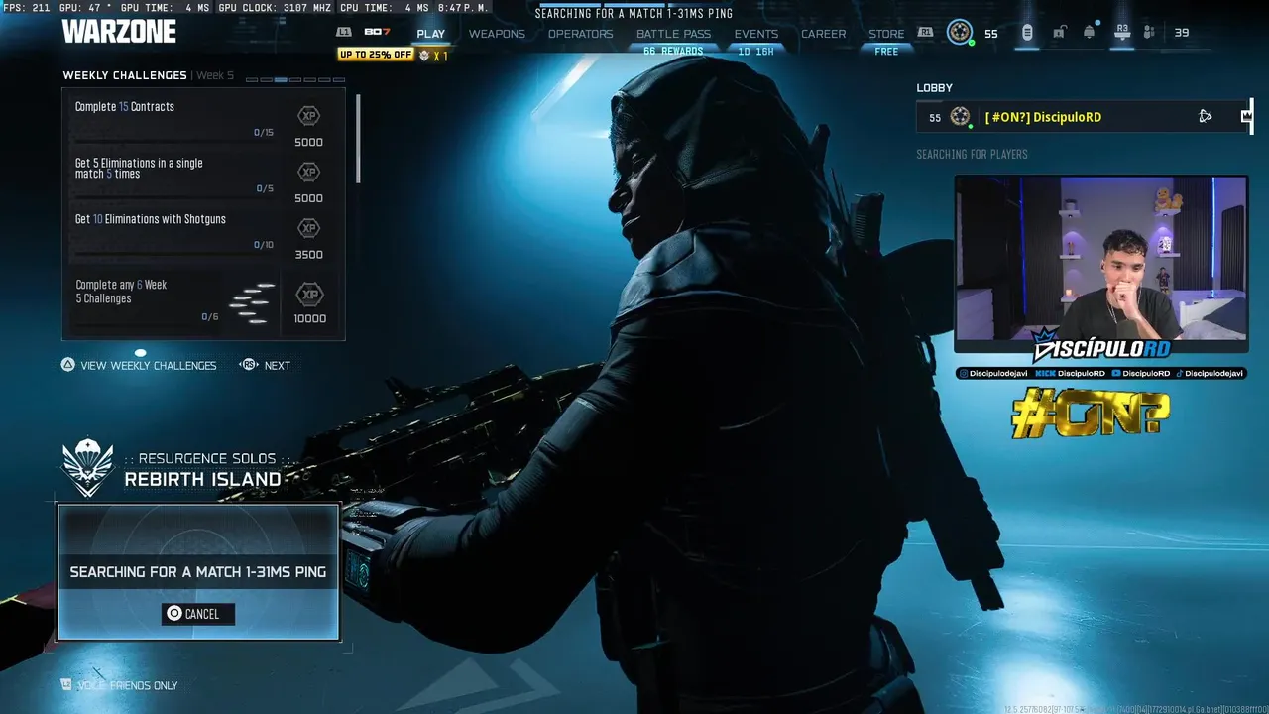Click the top SEARCHING FOR A MATCH banner
This screenshot has width=1269, height=714.
point(634,14)
